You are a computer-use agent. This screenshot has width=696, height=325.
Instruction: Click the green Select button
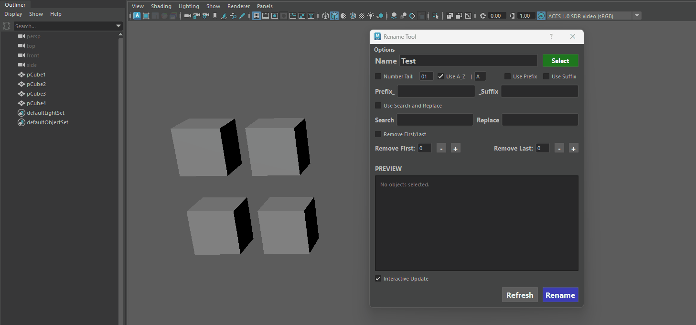(560, 61)
